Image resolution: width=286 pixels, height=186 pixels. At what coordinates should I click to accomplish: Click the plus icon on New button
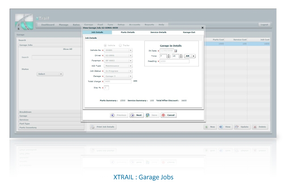[x=206, y=127]
